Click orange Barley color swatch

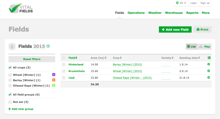[x=54, y=80]
